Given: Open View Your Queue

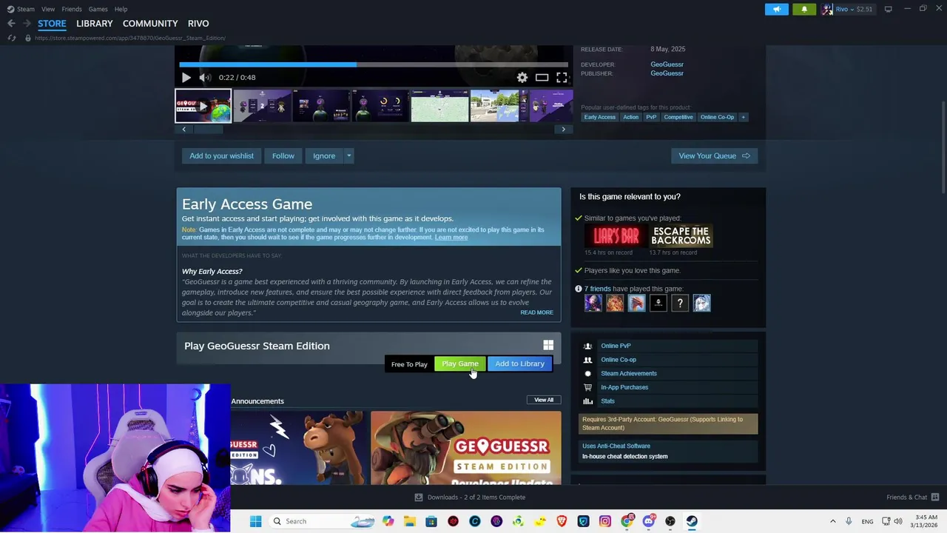Looking at the screenshot, I should pyautogui.click(x=714, y=156).
